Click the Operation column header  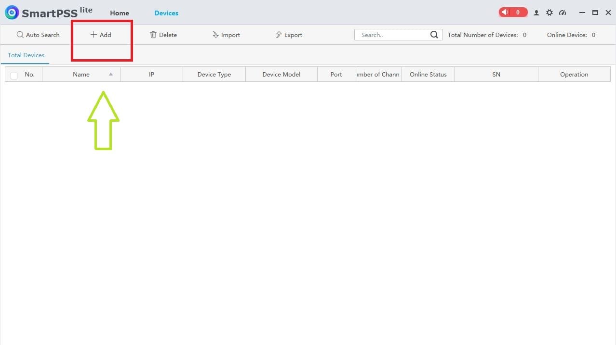click(574, 74)
